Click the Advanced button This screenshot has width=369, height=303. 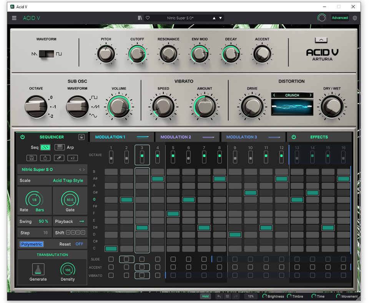[x=340, y=18]
